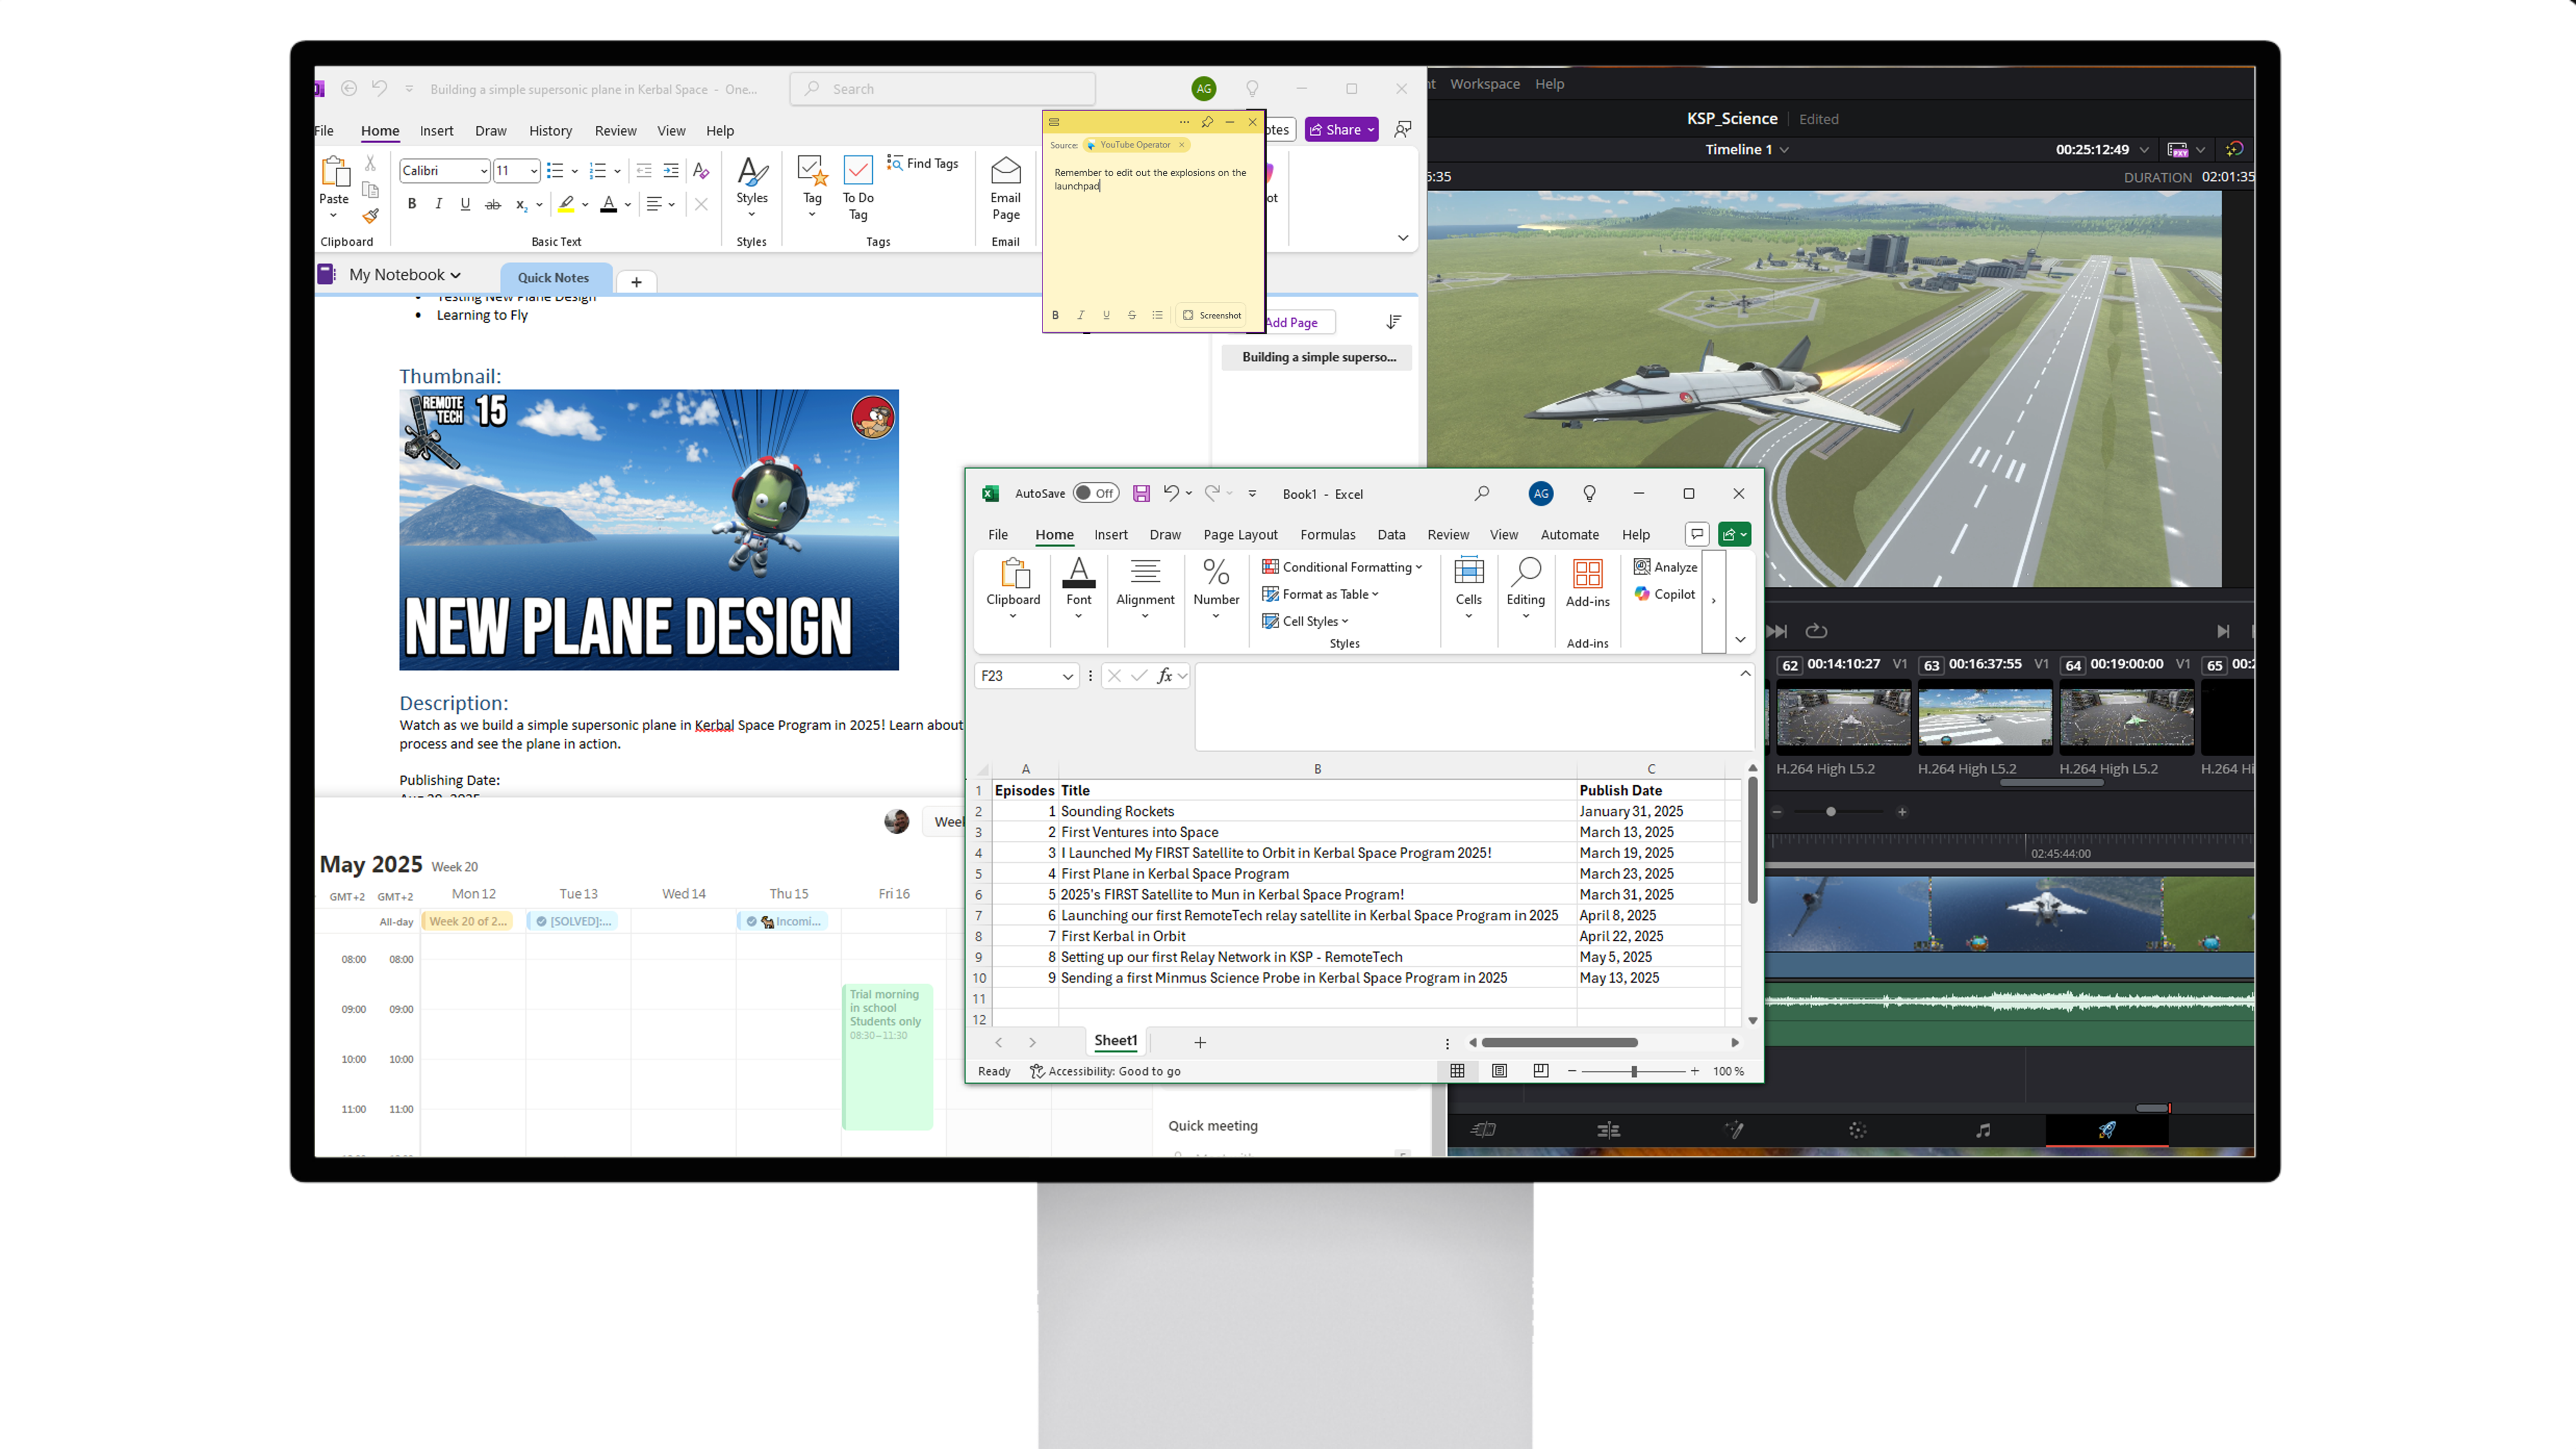Viewport: 2576px width, 1449px height.
Task: Toggle bold in the sticky note
Action: click(x=1055, y=315)
